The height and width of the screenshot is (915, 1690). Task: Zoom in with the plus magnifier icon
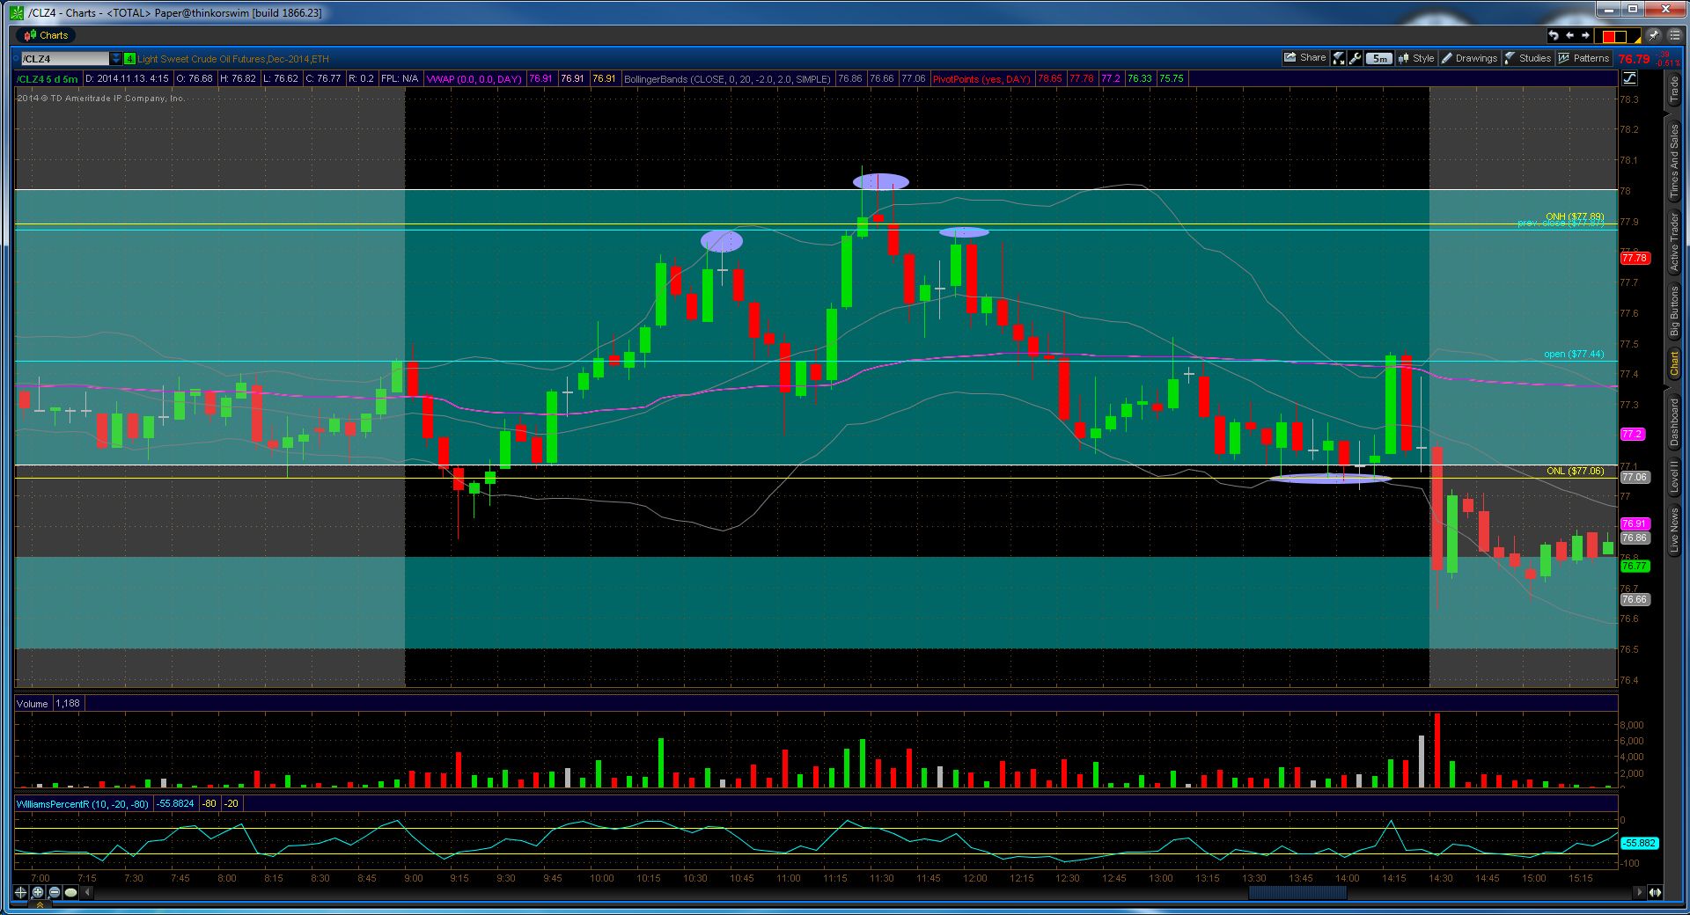pos(38,892)
